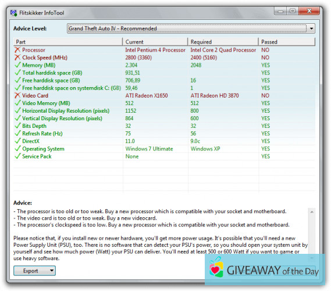Click the green check beside DirectX
Screen dimensions: 331x291
pos(17,141)
